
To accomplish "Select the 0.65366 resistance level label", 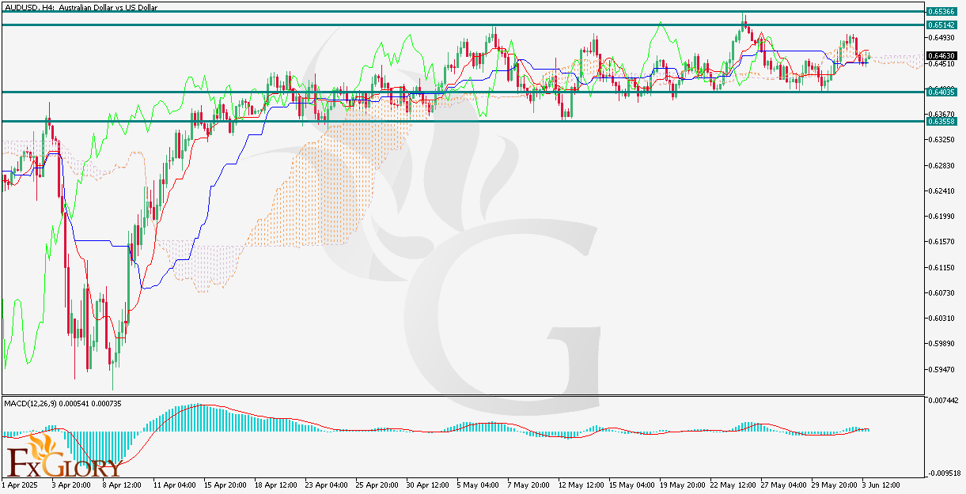I will click(x=941, y=12).
